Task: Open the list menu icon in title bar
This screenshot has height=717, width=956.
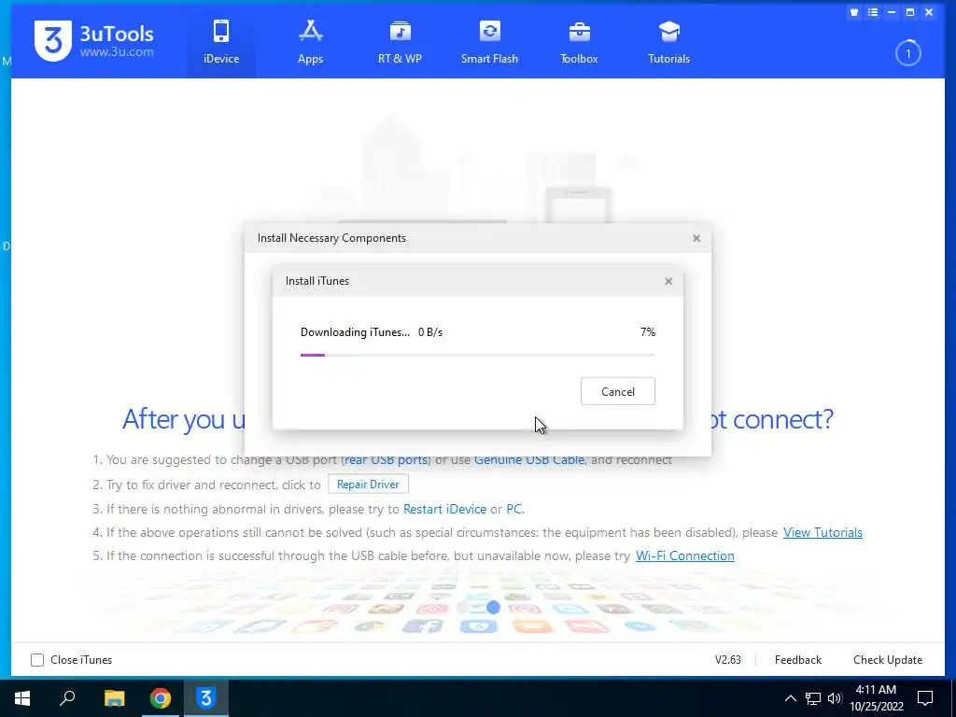Action: 873,12
